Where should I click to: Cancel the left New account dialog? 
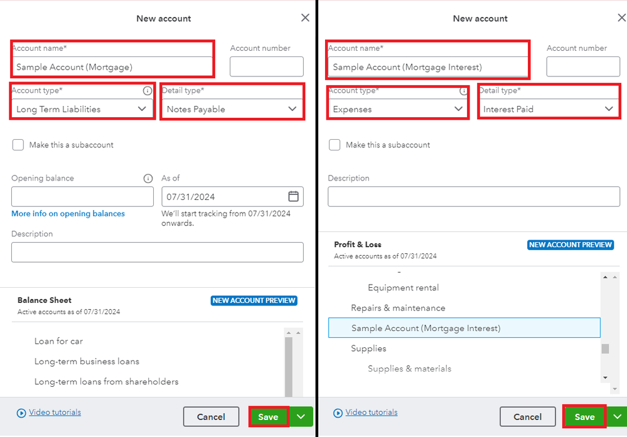tap(211, 417)
